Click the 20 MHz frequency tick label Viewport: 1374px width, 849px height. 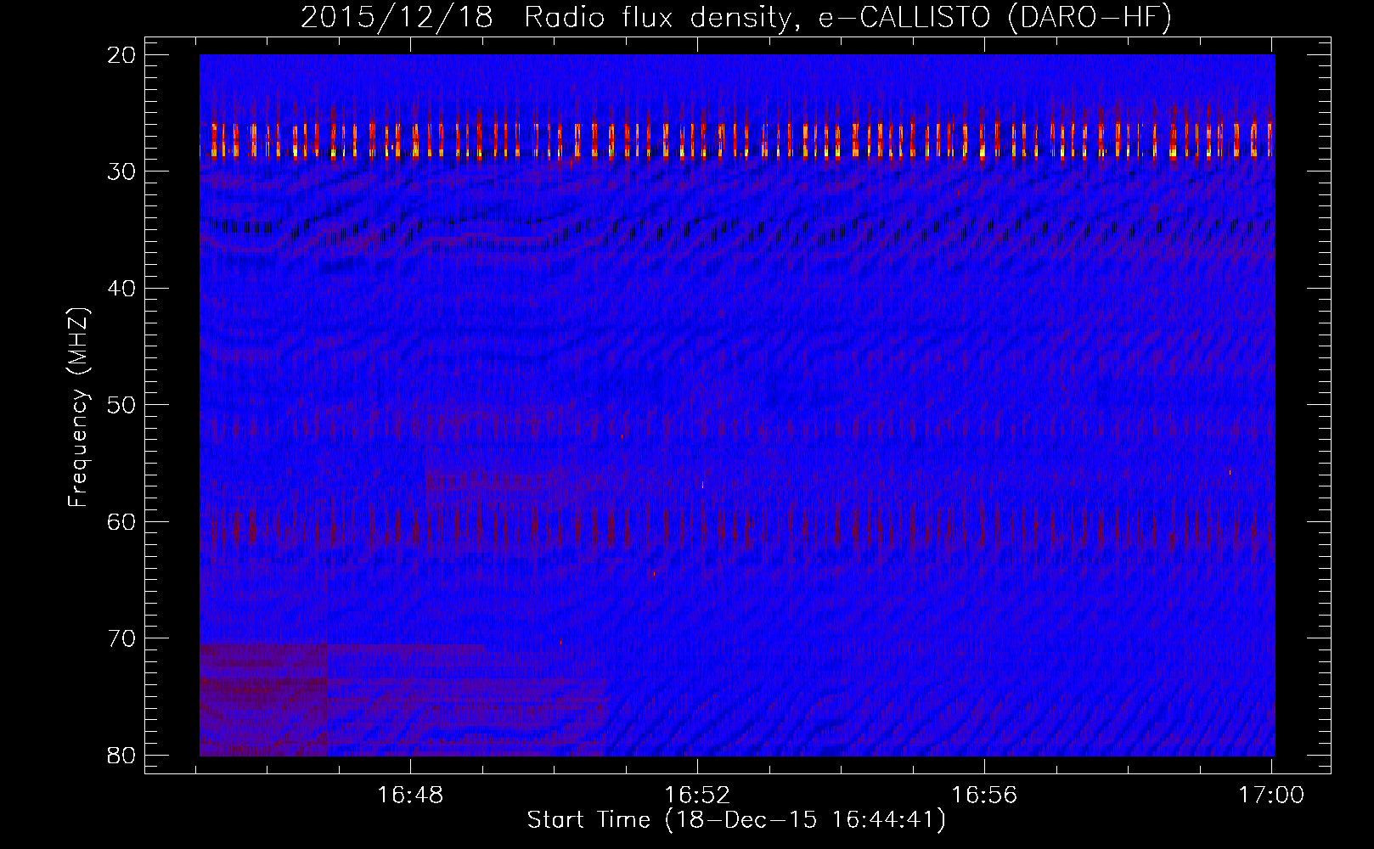122,55
